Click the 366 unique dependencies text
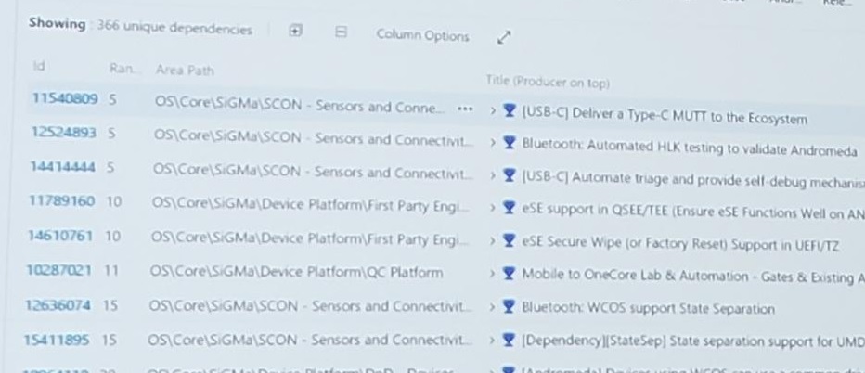Viewport: 865px width, 373px height. [174, 28]
